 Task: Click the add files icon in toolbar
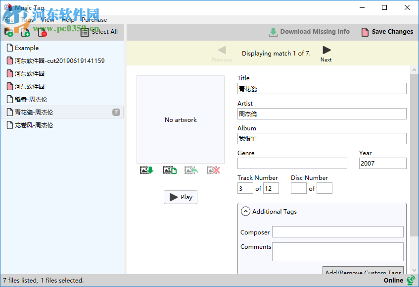pos(25,32)
